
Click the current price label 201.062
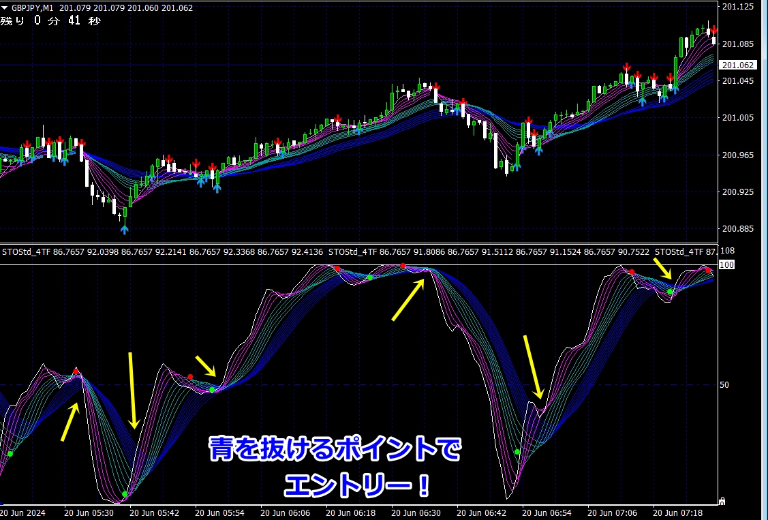point(737,65)
